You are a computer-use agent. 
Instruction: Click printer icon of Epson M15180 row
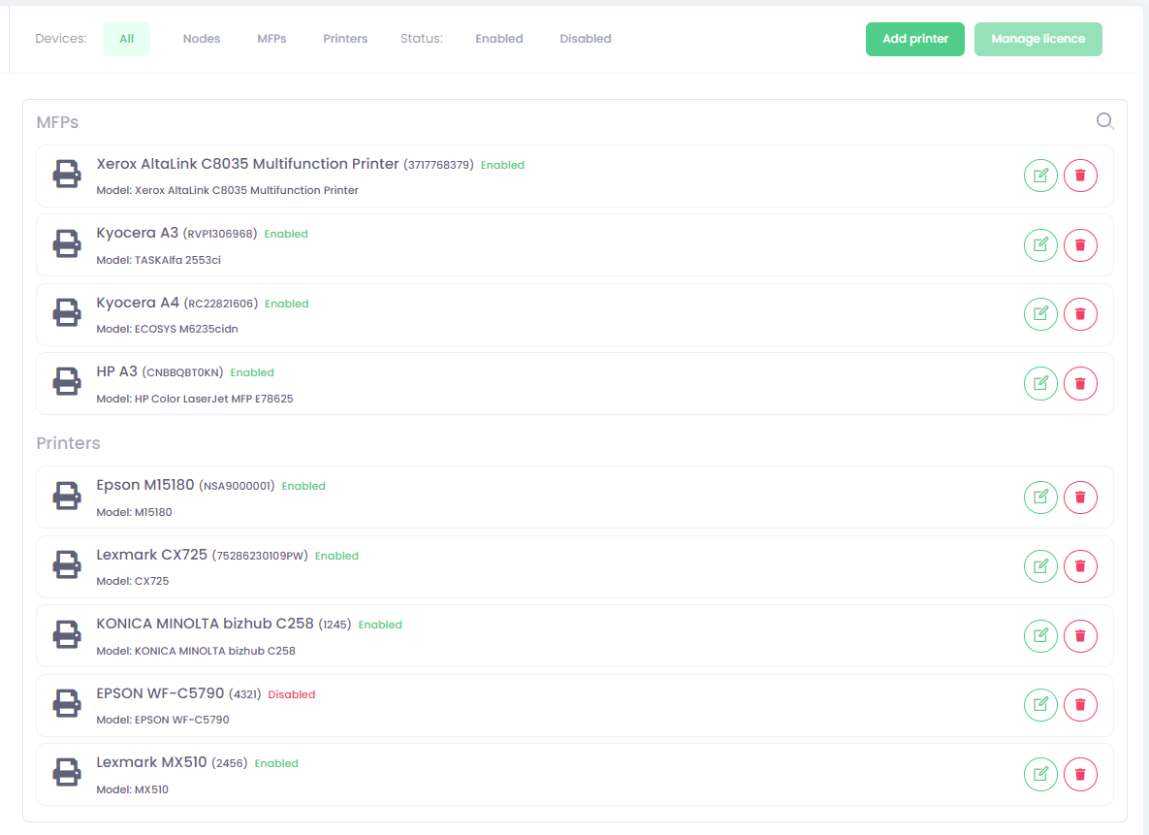click(x=67, y=497)
